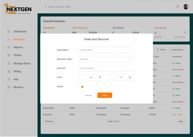
Task: Click the Billing receipt icon
Action: point(9,71)
